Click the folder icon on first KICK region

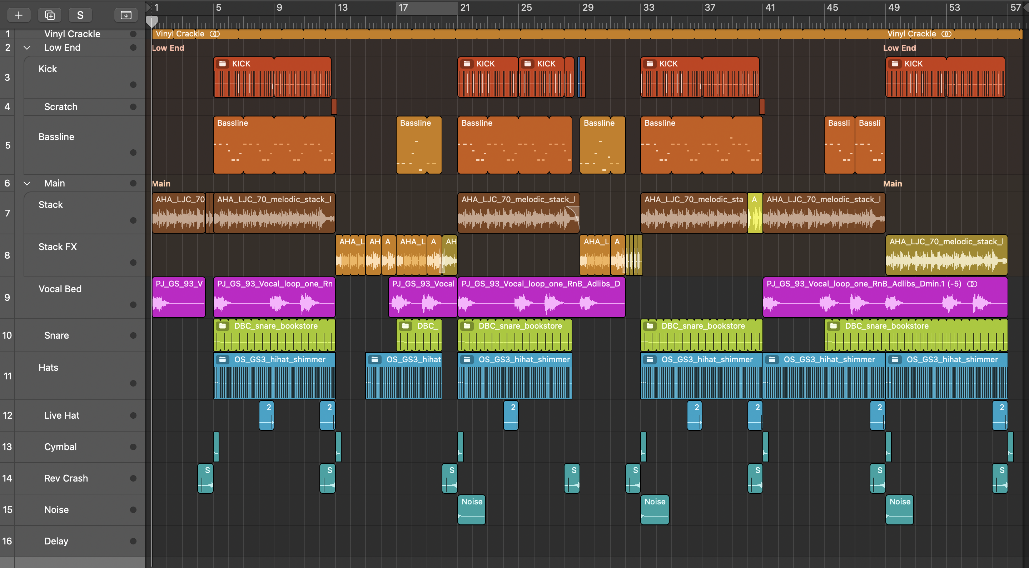point(223,64)
